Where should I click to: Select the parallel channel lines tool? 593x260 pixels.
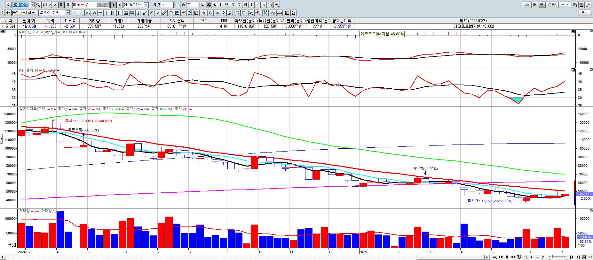[151, 13]
